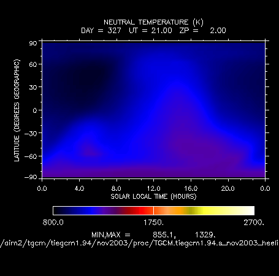Click the 60 degree latitude label
Screen dimensions: 279x276
click(x=33, y=64)
